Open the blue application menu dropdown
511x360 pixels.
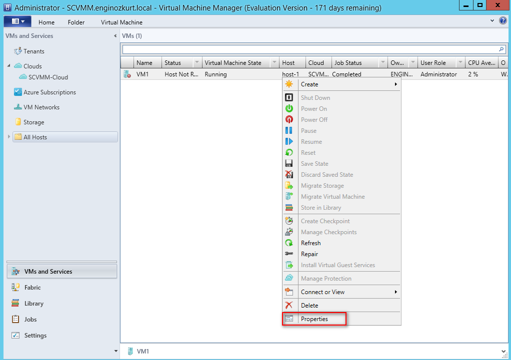17,21
